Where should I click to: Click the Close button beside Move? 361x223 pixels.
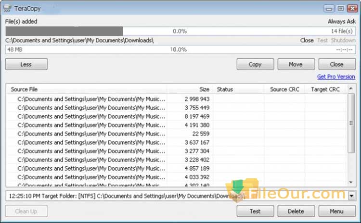click(337, 64)
